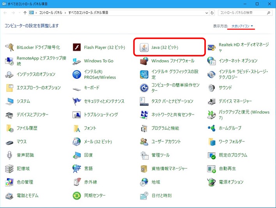The image size is (276, 208).
Task: Refresh the Control Panel view
Action: (212, 13)
